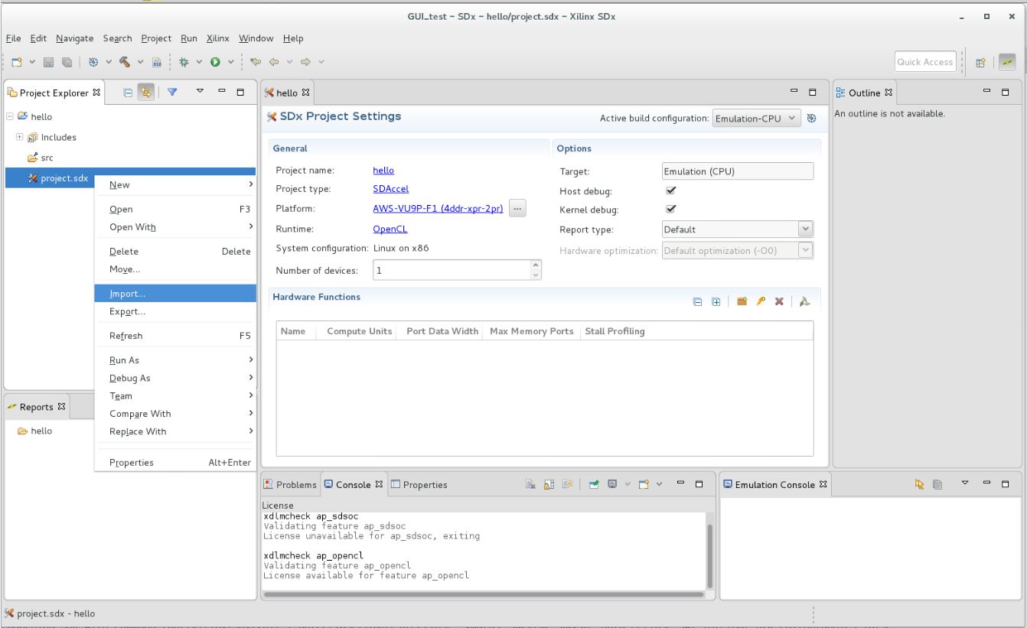The height and width of the screenshot is (628, 1027).
Task: Click the pin console icon in Console toolbar
Action: pos(594,484)
